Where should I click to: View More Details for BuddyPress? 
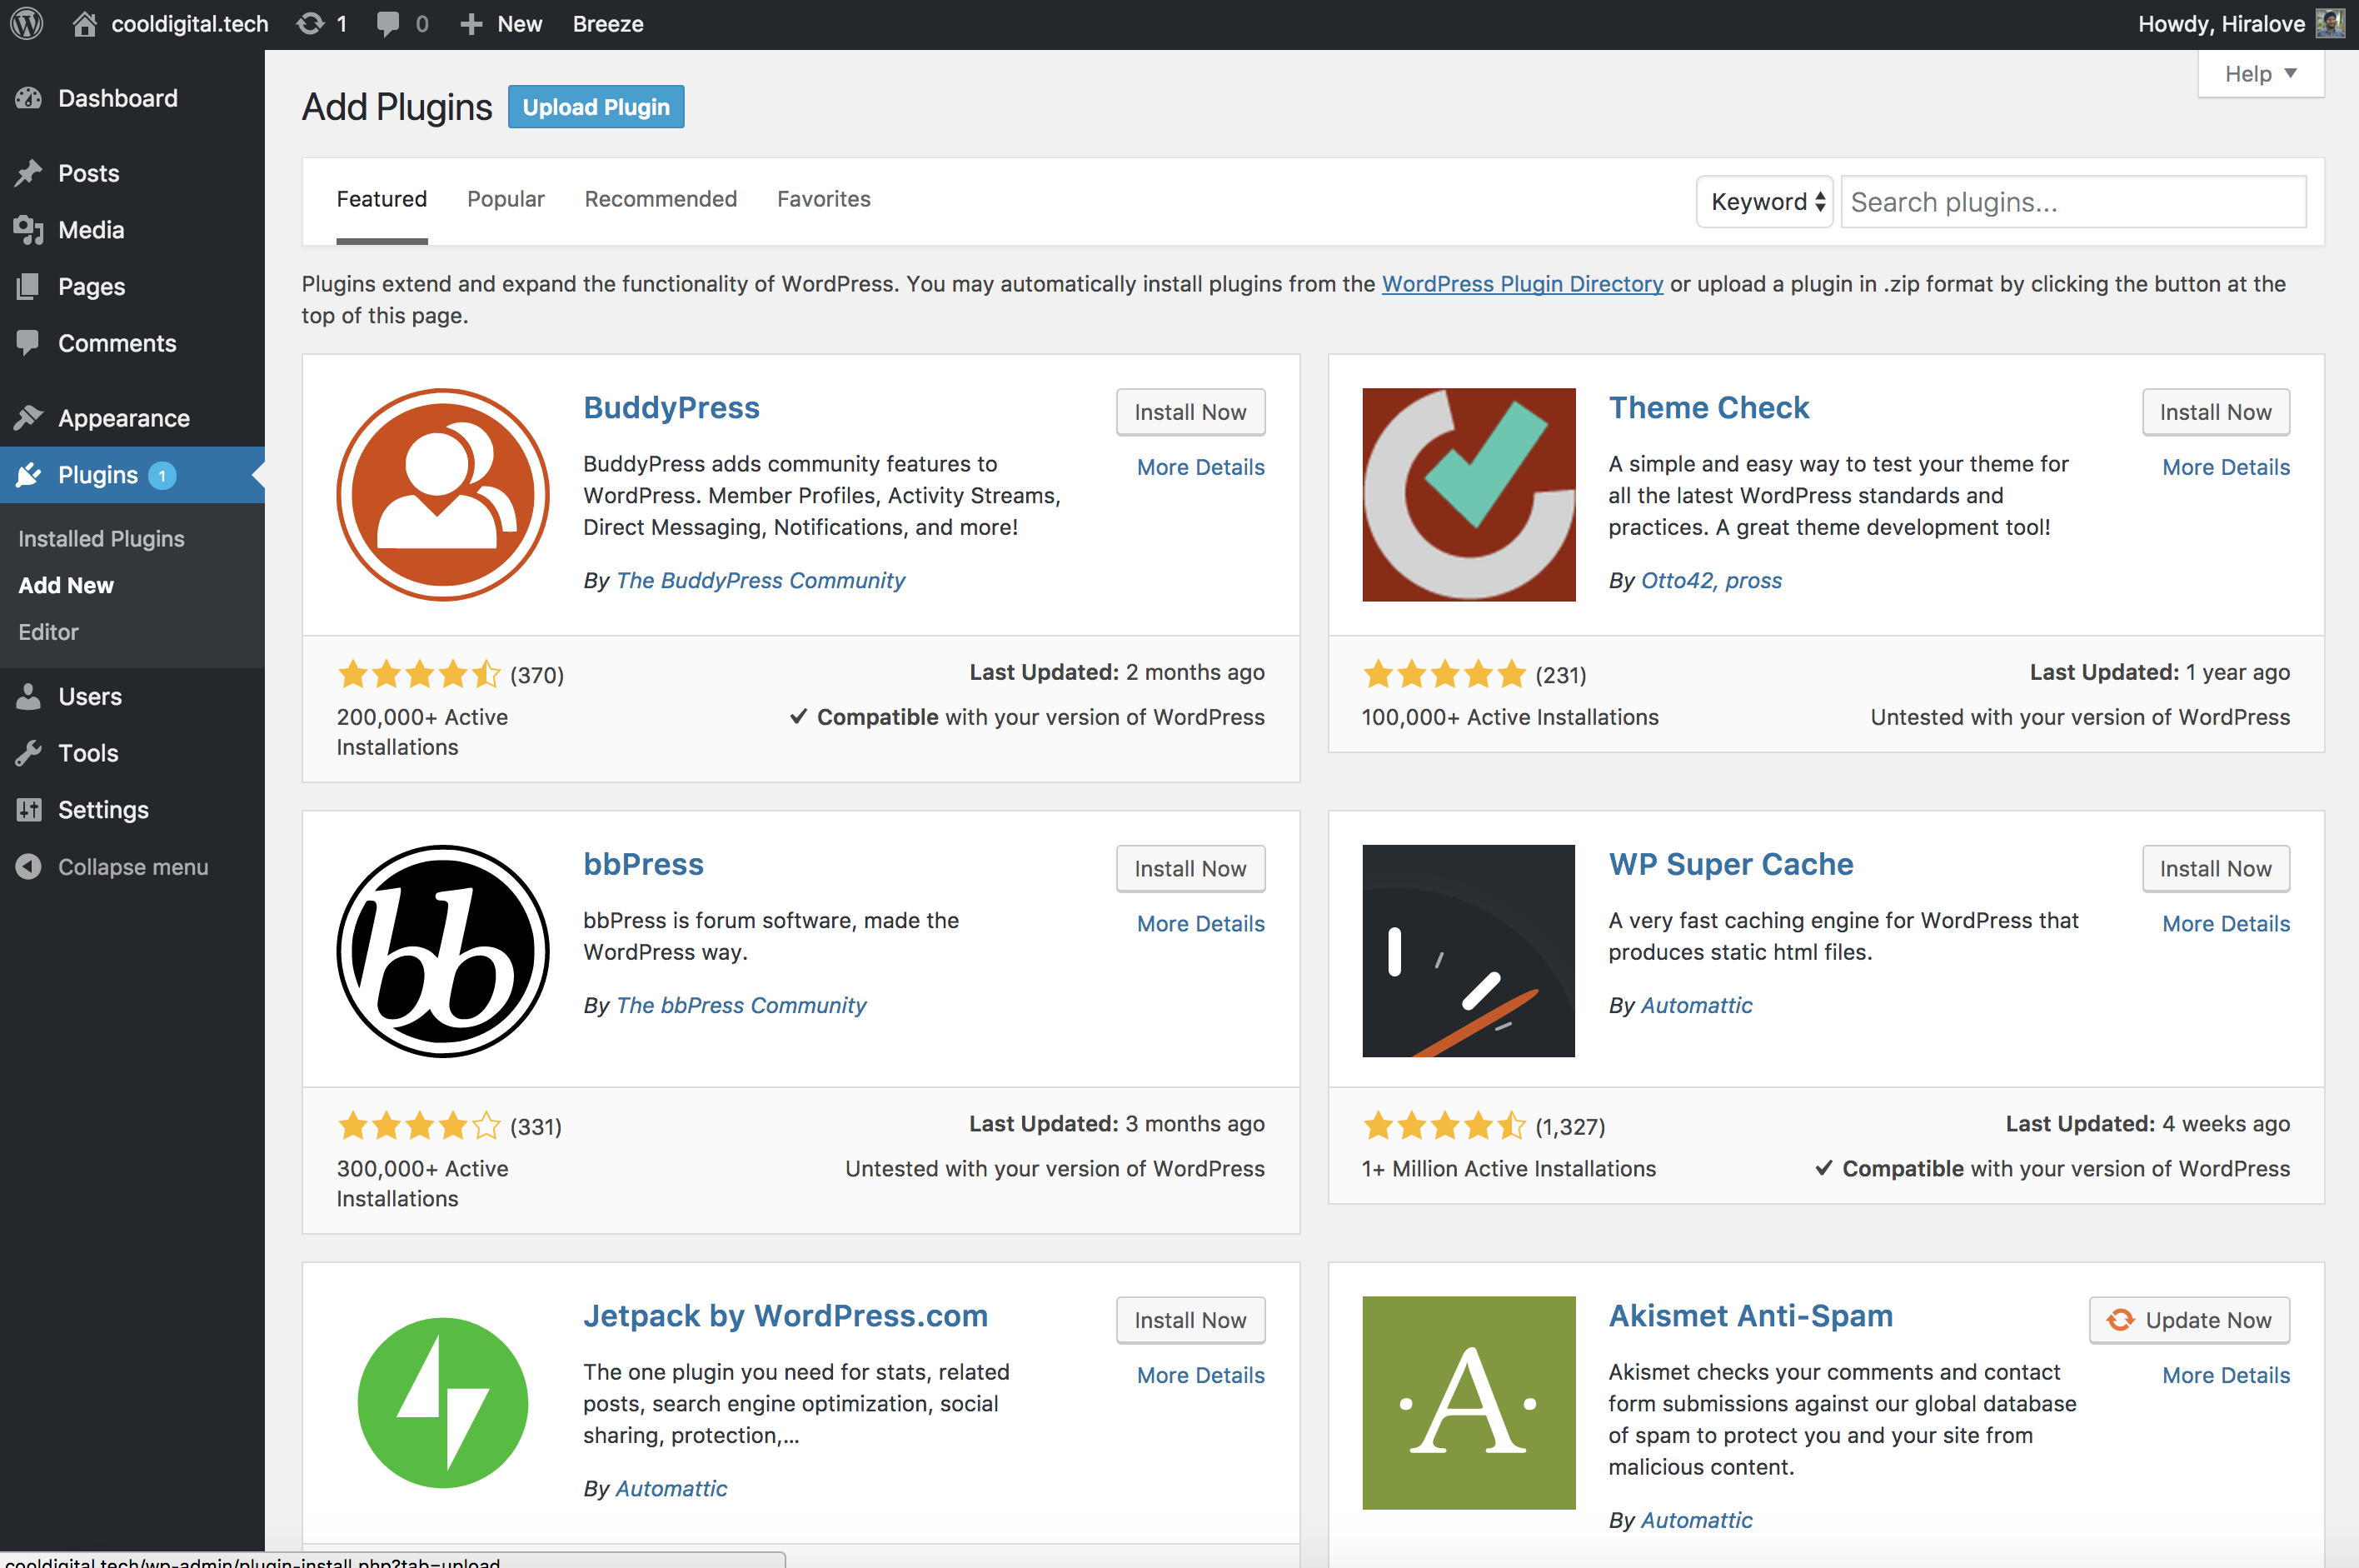[x=1200, y=467]
